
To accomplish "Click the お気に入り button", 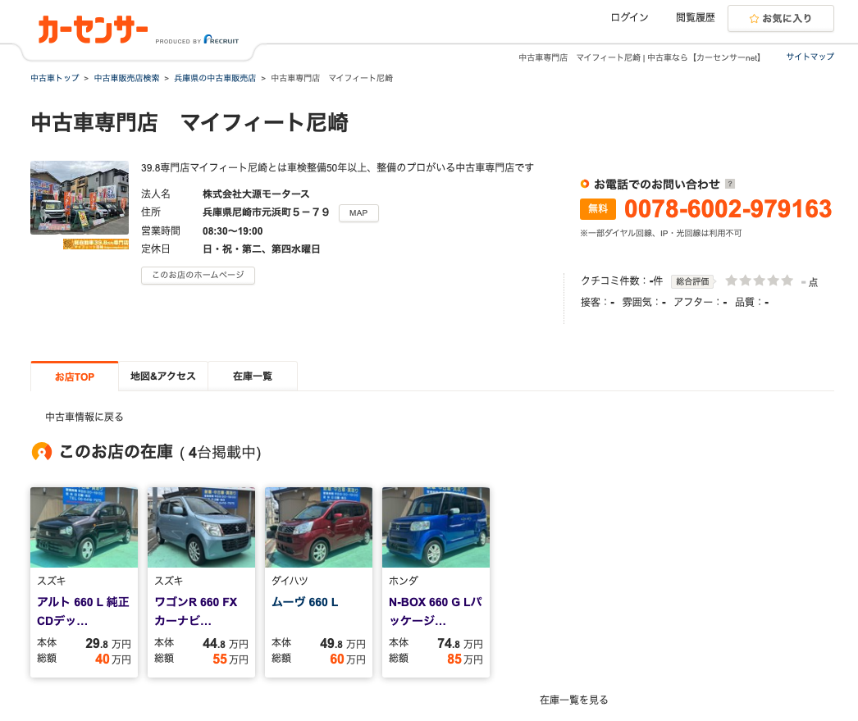I will [780, 19].
